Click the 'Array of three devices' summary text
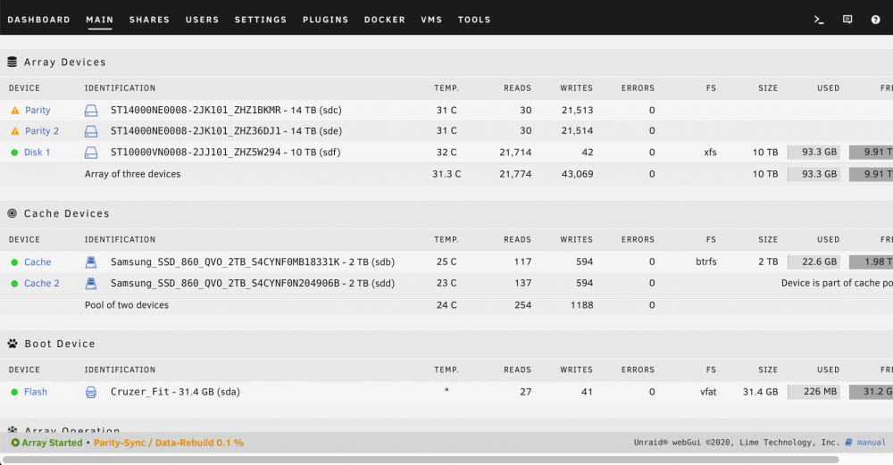The width and height of the screenshot is (893, 465). click(133, 174)
